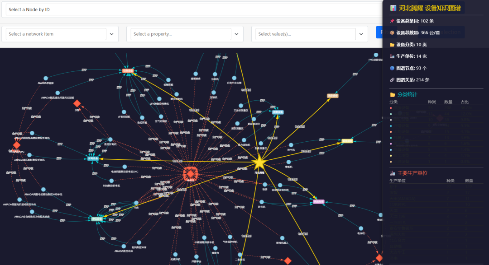Select the green 冲压设备 category node
The height and width of the screenshot is (265, 489).
(97, 219)
